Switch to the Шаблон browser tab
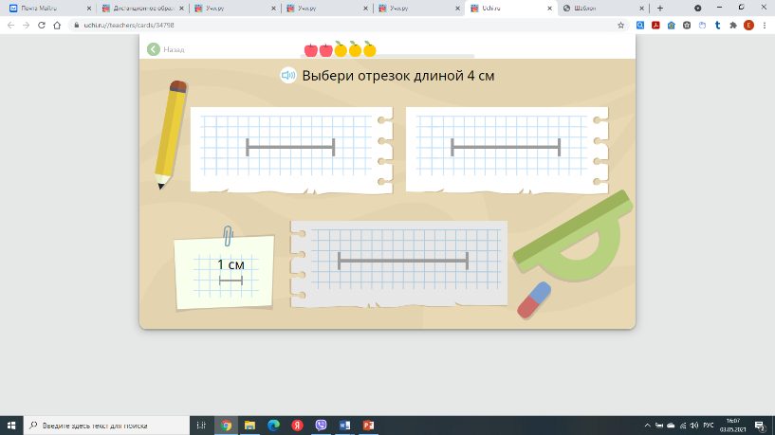This screenshot has height=435, width=775. [x=598, y=8]
